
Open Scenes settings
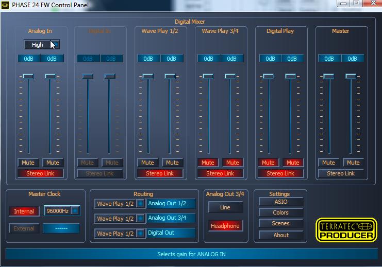tap(281, 223)
